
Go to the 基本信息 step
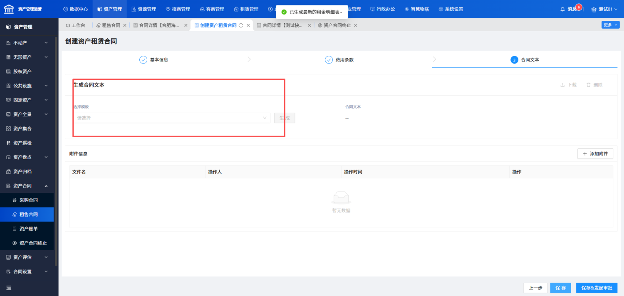tap(154, 60)
